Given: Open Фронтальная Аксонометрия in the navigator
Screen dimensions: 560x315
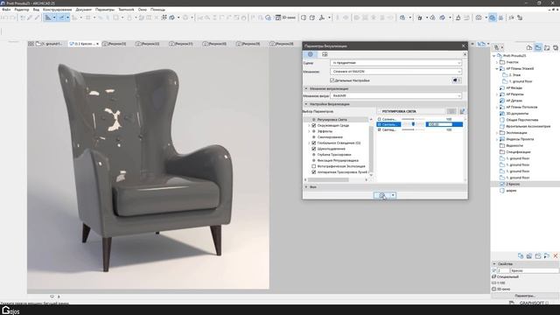Looking at the screenshot, I should point(528,126).
